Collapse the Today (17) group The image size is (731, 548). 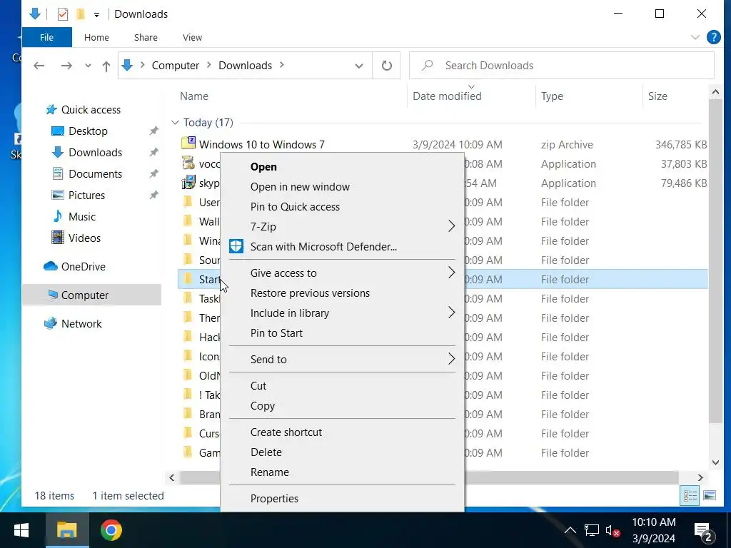pos(175,123)
